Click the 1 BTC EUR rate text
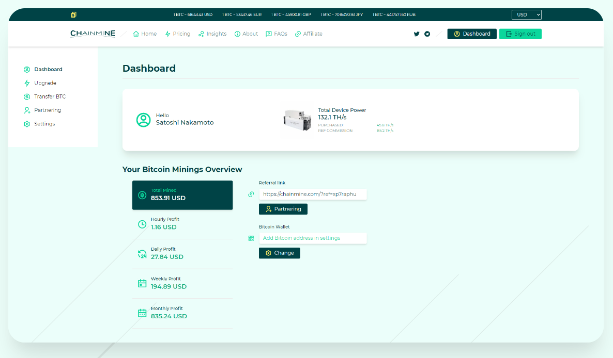This screenshot has height=358, width=613. [242, 15]
